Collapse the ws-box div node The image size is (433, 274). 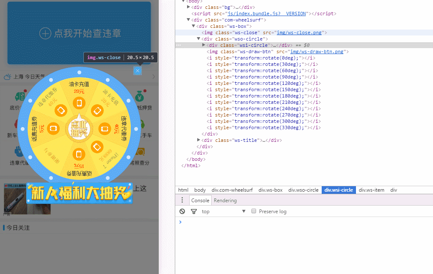[193, 26]
